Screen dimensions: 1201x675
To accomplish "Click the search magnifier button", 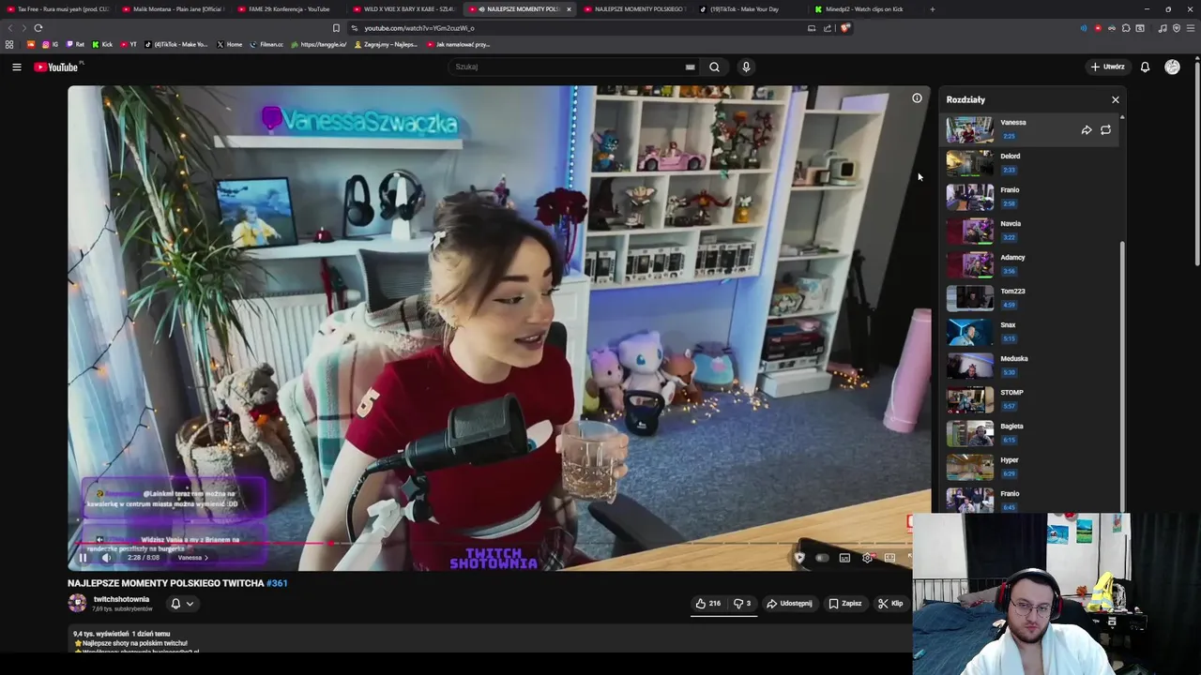I will coord(714,67).
